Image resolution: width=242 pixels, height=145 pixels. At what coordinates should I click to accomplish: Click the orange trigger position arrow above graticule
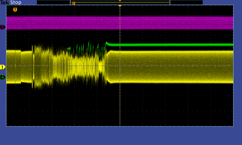[x=120, y=6]
